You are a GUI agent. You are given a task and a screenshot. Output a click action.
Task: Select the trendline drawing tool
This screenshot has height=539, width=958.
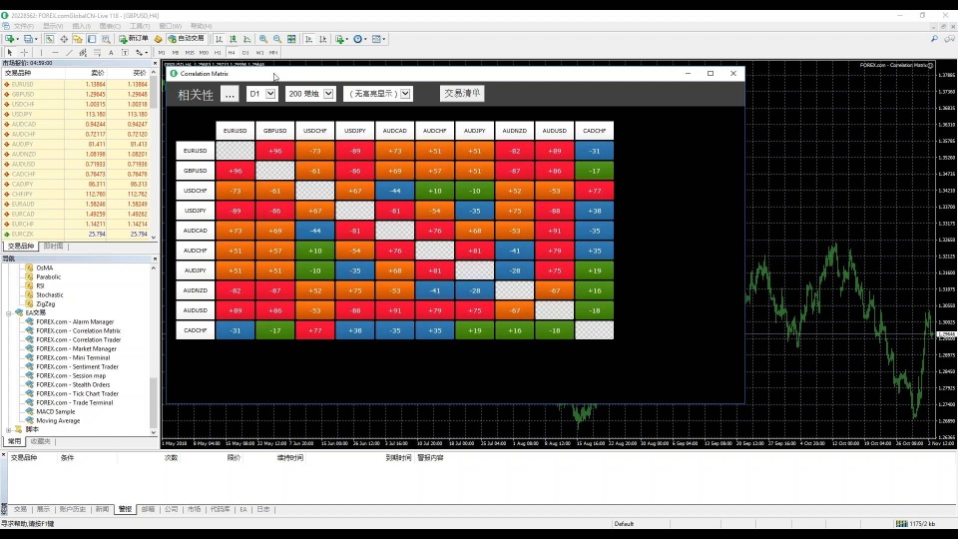pos(69,52)
